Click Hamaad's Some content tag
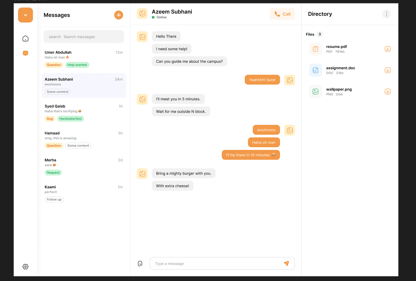Image resolution: width=416 pixels, height=281 pixels. (x=78, y=146)
